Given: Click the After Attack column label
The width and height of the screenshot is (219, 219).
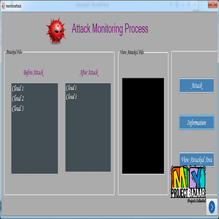Looking at the screenshot, I should [x=89, y=73].
